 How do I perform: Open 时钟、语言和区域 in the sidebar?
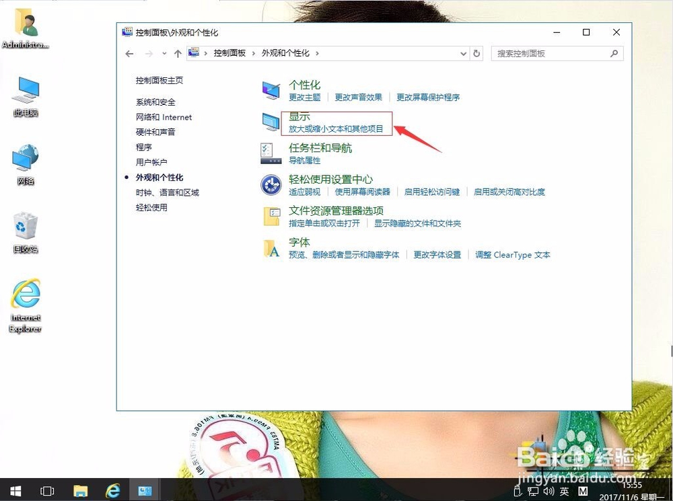(168, 192)
